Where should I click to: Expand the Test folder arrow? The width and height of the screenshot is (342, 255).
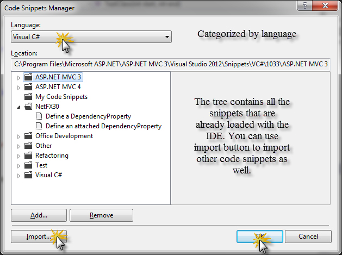tap(18, 166)
